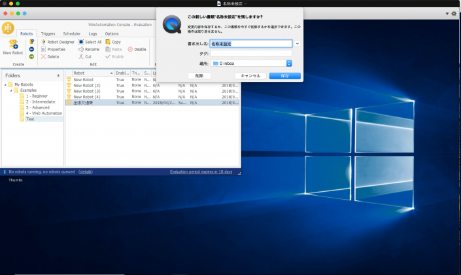Viewport: 461px width, 275px height.
Task: Click the 保存 save button
Action: click(284, 76)
